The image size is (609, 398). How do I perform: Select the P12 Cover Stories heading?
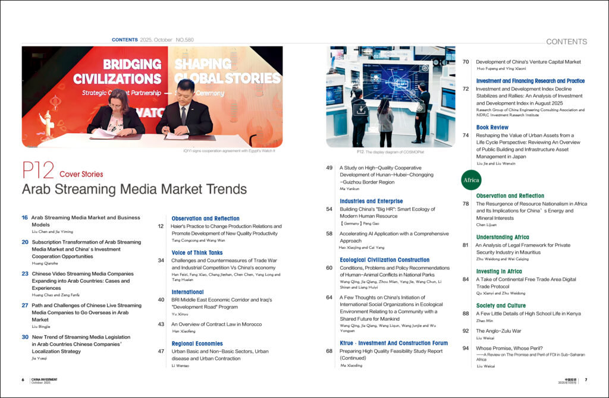[62, 173]
